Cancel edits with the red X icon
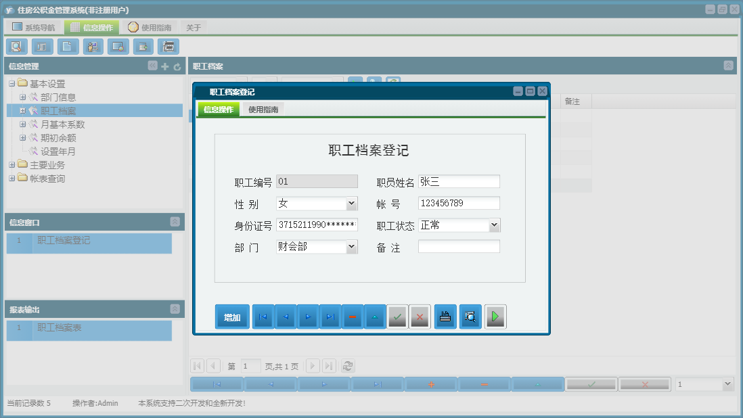Image resolution: width=743 pixels, height=418 pixels. [420, 316]
